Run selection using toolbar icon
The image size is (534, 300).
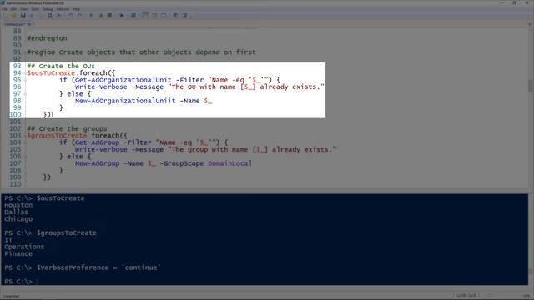pos(101,15)
